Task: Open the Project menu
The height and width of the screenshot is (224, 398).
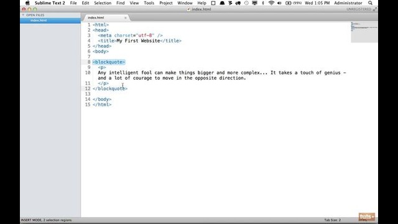Action: pyautogui.click(x=166, y=3)
